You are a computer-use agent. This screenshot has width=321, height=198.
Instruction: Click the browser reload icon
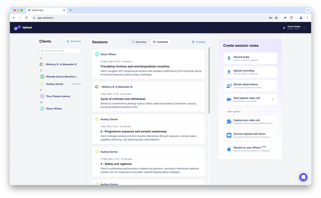(x=26, y=18)
